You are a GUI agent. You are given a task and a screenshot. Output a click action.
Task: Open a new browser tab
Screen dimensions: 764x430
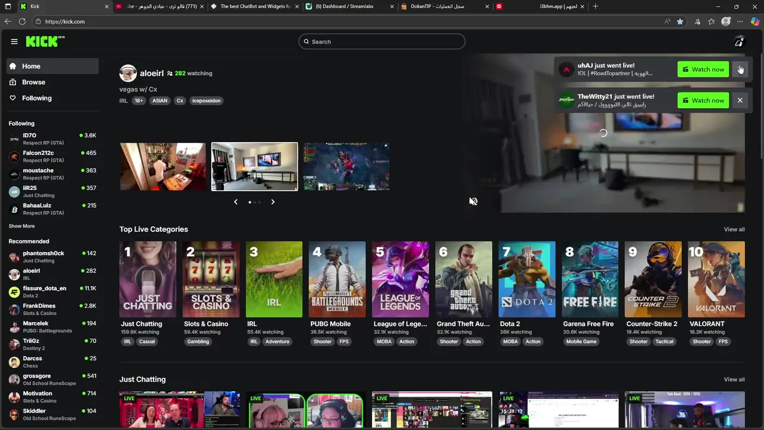596,7
